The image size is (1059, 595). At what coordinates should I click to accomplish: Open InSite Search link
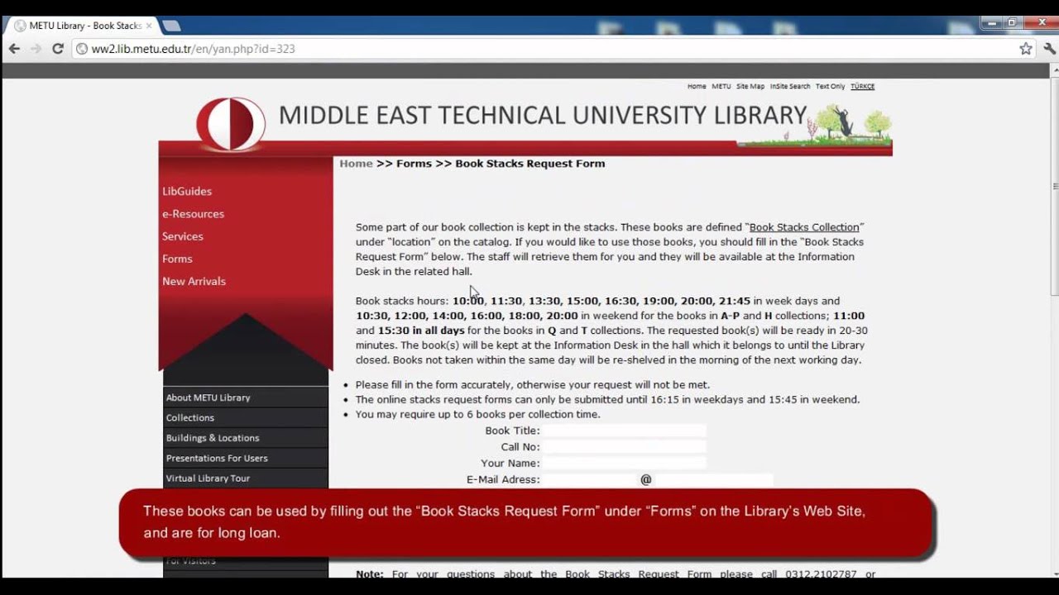point(790,86)
